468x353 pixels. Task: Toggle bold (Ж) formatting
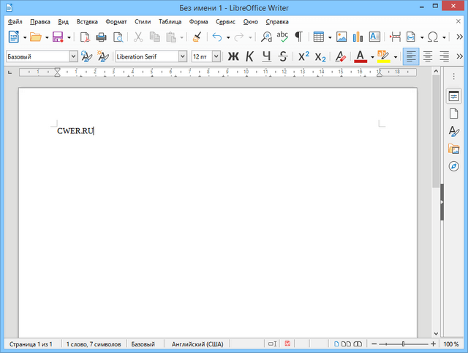(x=233, y=56)
